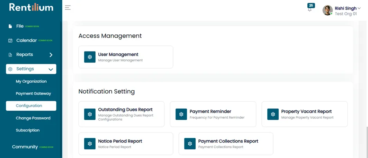Click the 'Test Org 01' organization text
This screenshot has height=158, width=368.
pyautogui.click(x=346, y=14)
